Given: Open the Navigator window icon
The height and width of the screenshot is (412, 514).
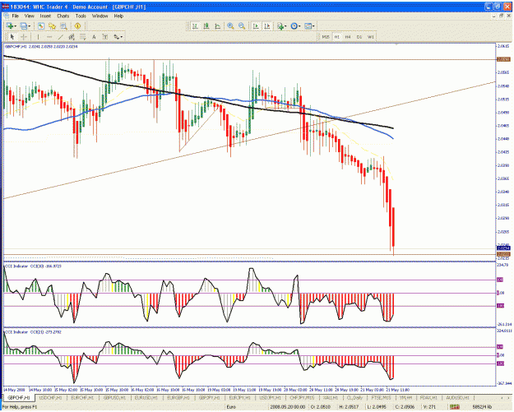Looking at the screenshot, I should [52, 25].
